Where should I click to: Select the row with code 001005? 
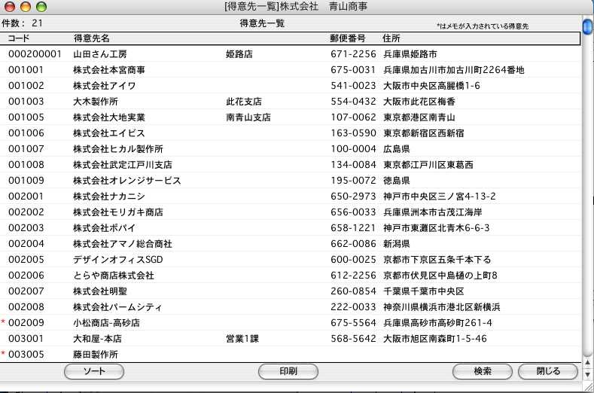[26, 117]
